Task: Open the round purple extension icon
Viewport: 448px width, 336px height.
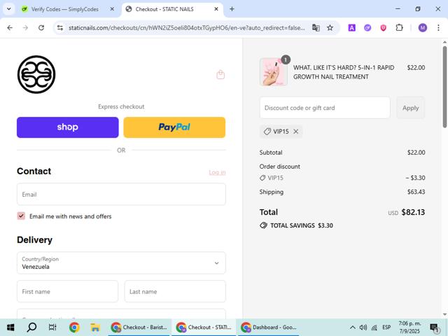Action: tap(367, 28)
